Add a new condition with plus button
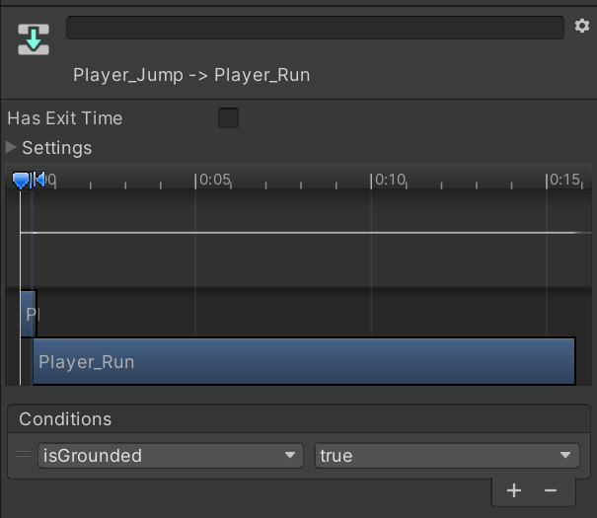 514,490
